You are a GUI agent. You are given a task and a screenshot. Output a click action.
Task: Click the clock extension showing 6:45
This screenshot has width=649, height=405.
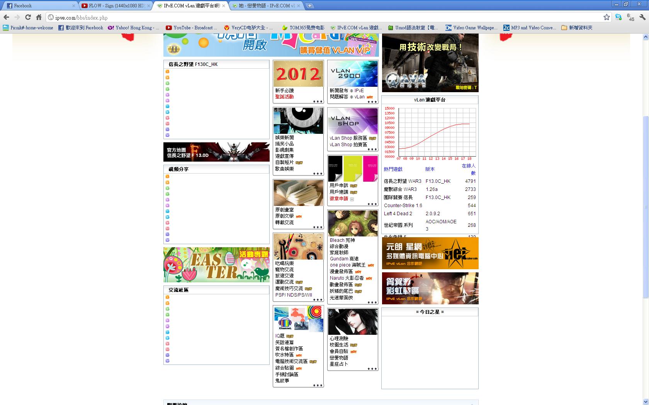pos(630,17)
